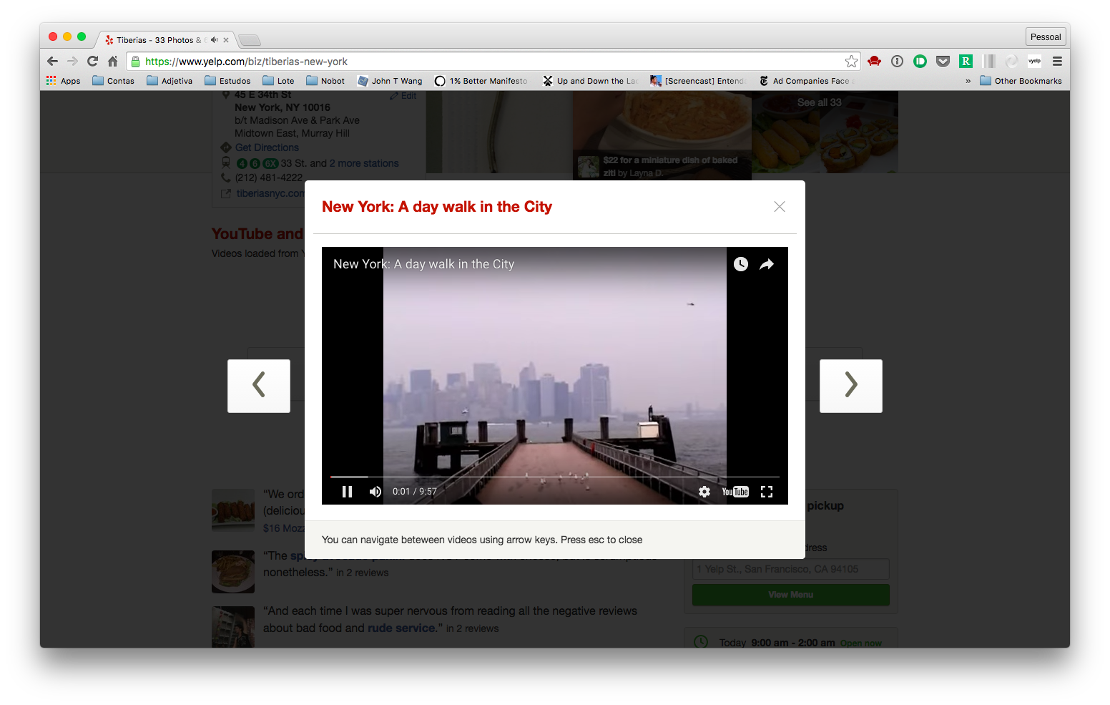Mute the video with the speaker icon
Viewport: 1110px width, 705px height.
(x=375, y=492)
